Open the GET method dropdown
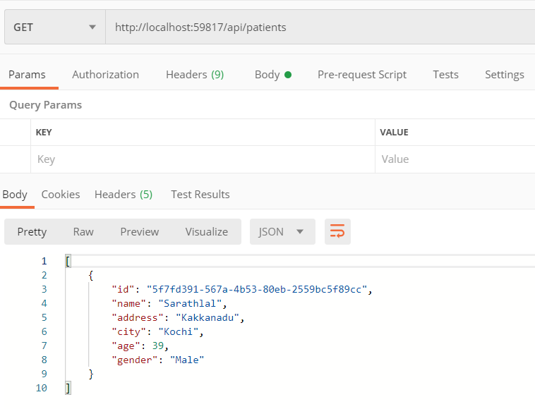 (54, 28)
